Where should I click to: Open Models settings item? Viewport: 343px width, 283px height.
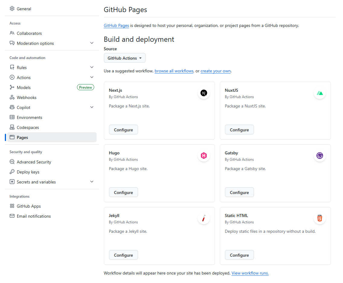tap(52, 87)
